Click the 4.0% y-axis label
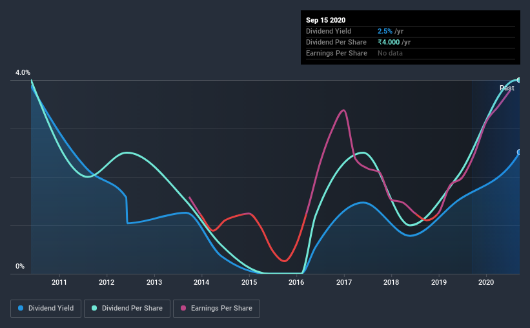Viewport: 530px width, 328px height. (x=23, y=72)
